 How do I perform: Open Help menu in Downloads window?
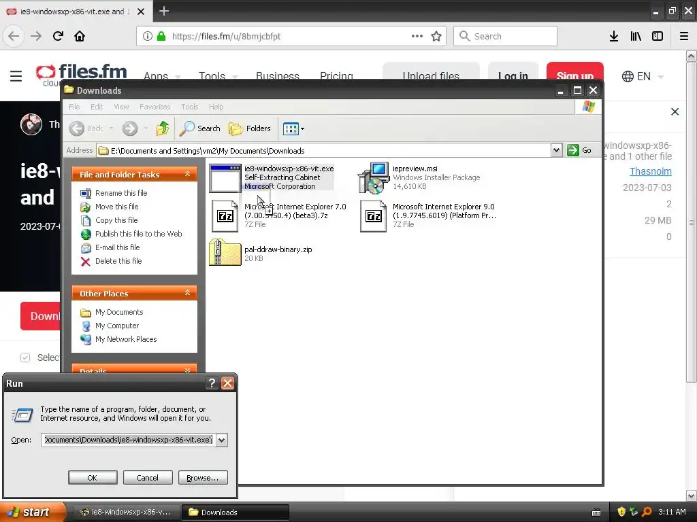tap(216, 107)
